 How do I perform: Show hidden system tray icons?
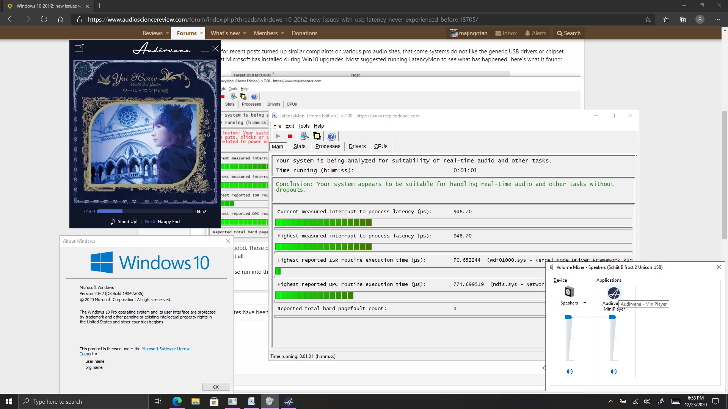tap(610, 401)
